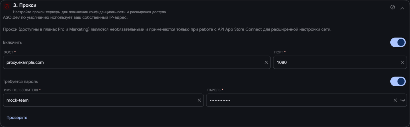Open the help question mark icon
This screenshot has width=410, height=127.
[x=393, y=7]
